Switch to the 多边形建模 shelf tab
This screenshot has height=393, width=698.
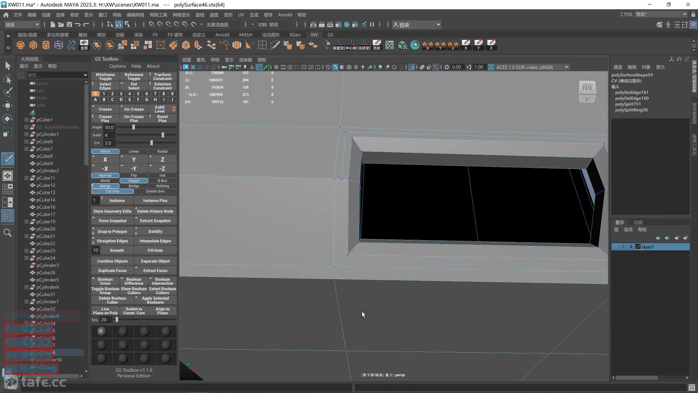(58, 35)
